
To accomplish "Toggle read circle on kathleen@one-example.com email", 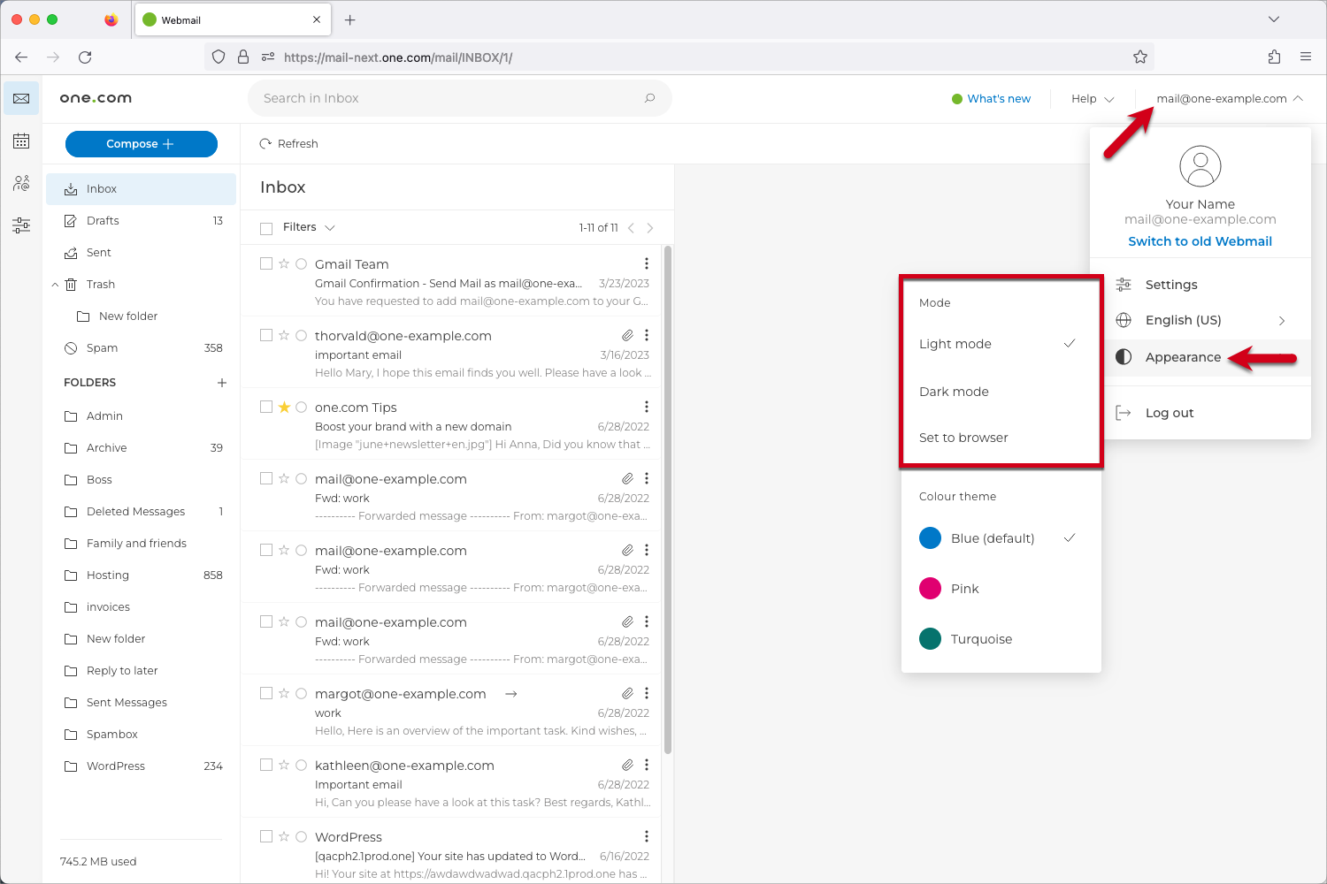I will tap(301, 765).
